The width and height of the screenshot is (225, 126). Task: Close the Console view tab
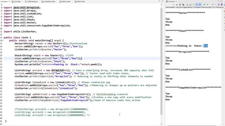click(x=176, y=1)
